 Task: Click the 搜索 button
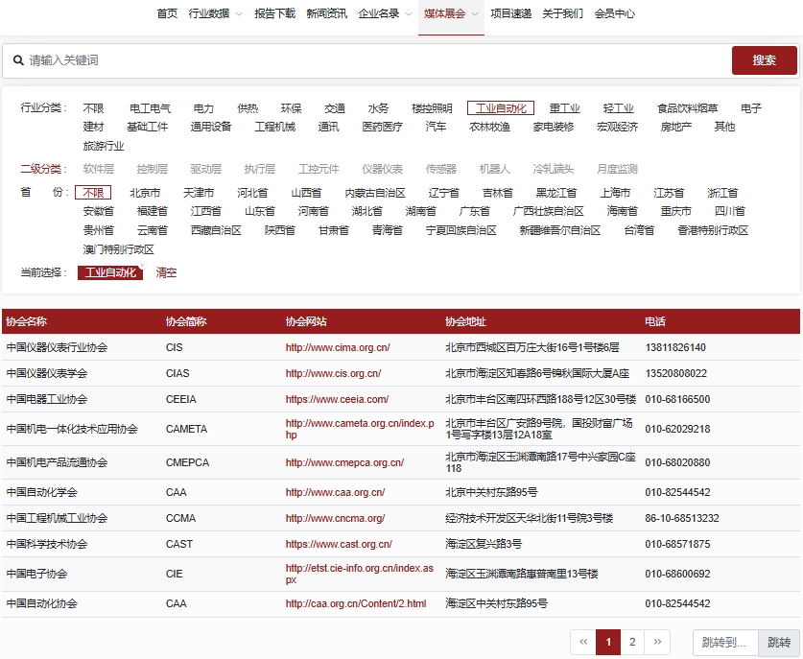point(764,60)
